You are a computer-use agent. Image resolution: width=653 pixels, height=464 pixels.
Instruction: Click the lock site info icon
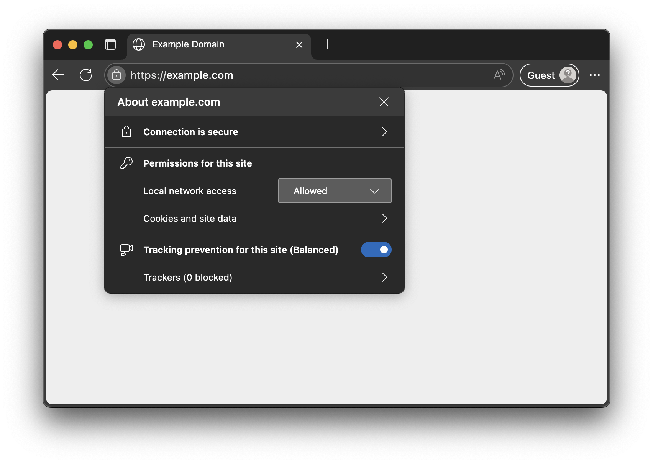click(116, 75)
